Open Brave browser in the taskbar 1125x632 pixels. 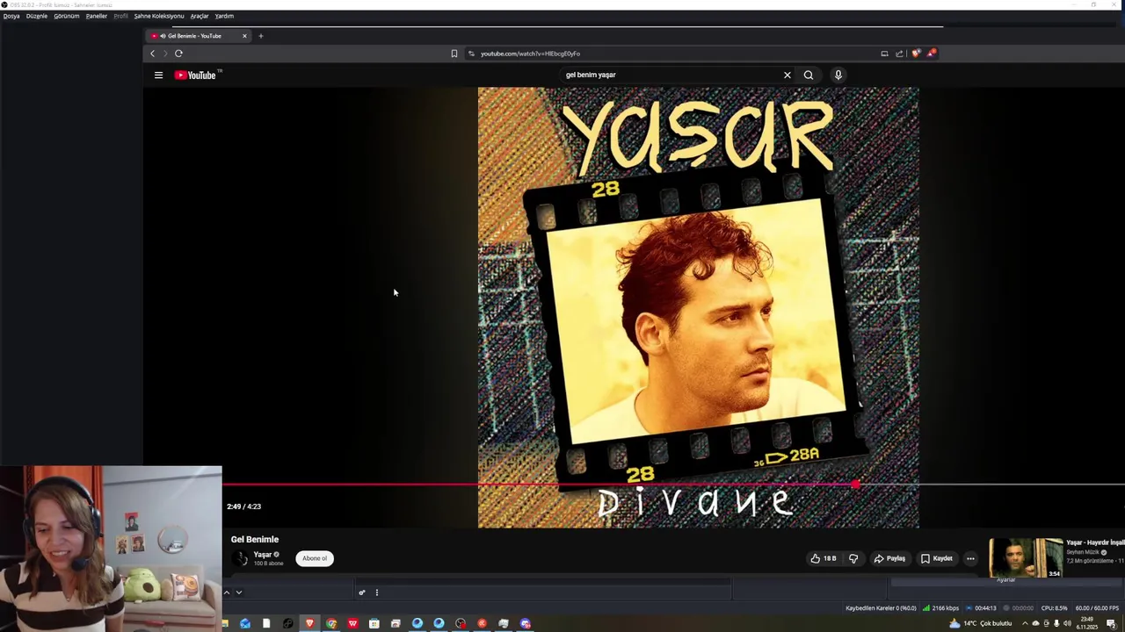click(x=309, y=623)
